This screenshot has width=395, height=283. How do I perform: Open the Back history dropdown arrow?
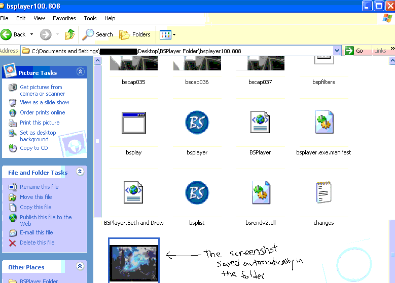coord(32,34)
